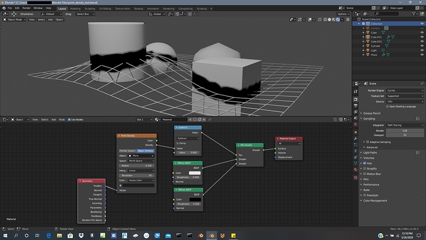Open Light Paths presets list icon
The image size is (426, 240).
(x=418, y=153)
